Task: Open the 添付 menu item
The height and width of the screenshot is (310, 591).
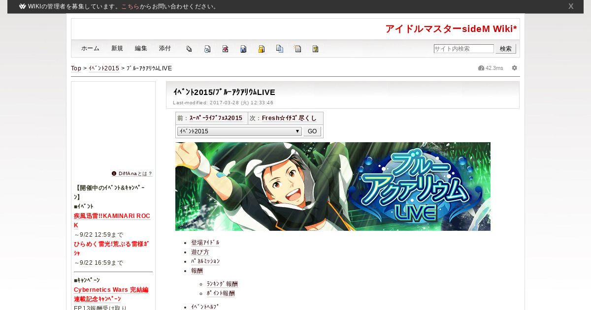Action: click(x=165, y=49)
